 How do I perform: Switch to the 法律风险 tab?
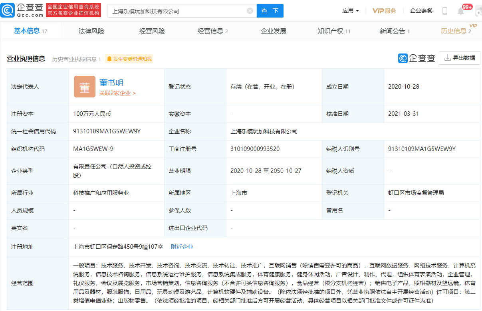(x=91, y=31)
